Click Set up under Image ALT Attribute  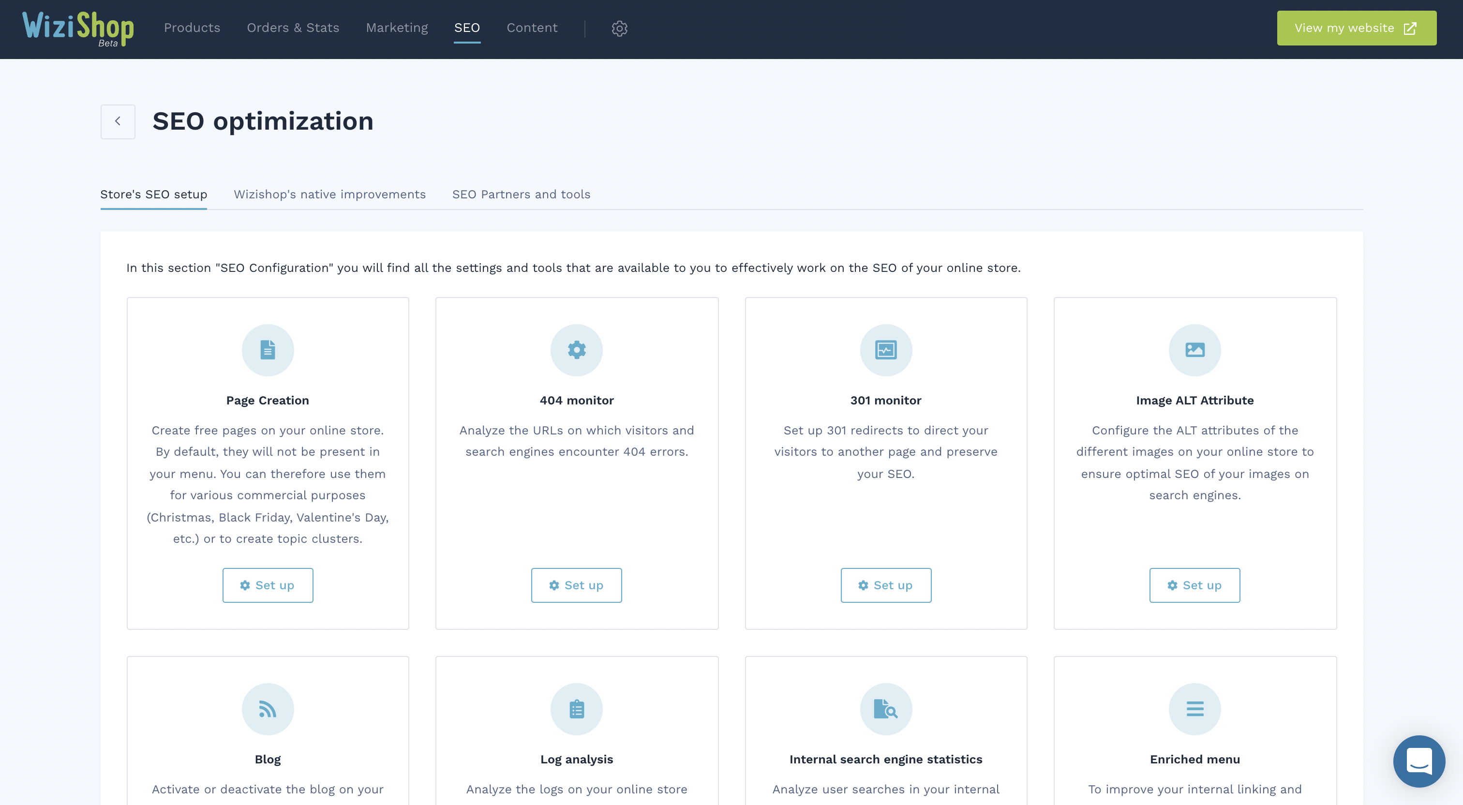1194,585
